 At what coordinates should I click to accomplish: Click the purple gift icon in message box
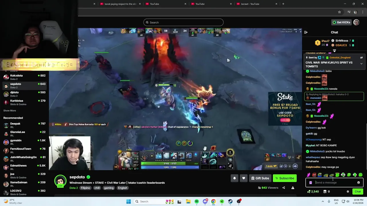coord(311,183)
